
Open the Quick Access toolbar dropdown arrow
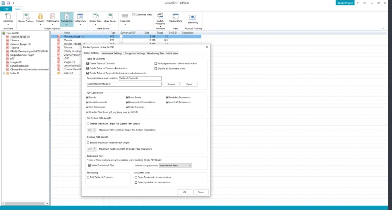coord(13,3)
